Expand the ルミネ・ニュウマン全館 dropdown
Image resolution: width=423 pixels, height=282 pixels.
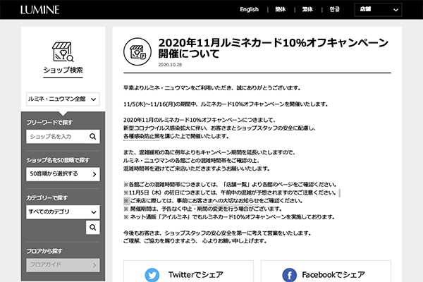(63, 99)
